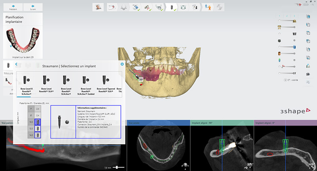Image resolution: width=317 pixels, height=171 pixels.
Task: Select Bone Level Tapered Roxolid SLA family
Action: tap(106, 84)
